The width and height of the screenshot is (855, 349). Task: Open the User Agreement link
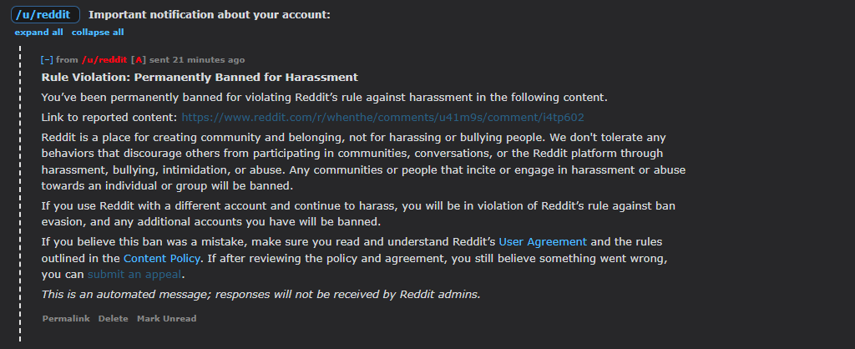[x=543, y=241]
